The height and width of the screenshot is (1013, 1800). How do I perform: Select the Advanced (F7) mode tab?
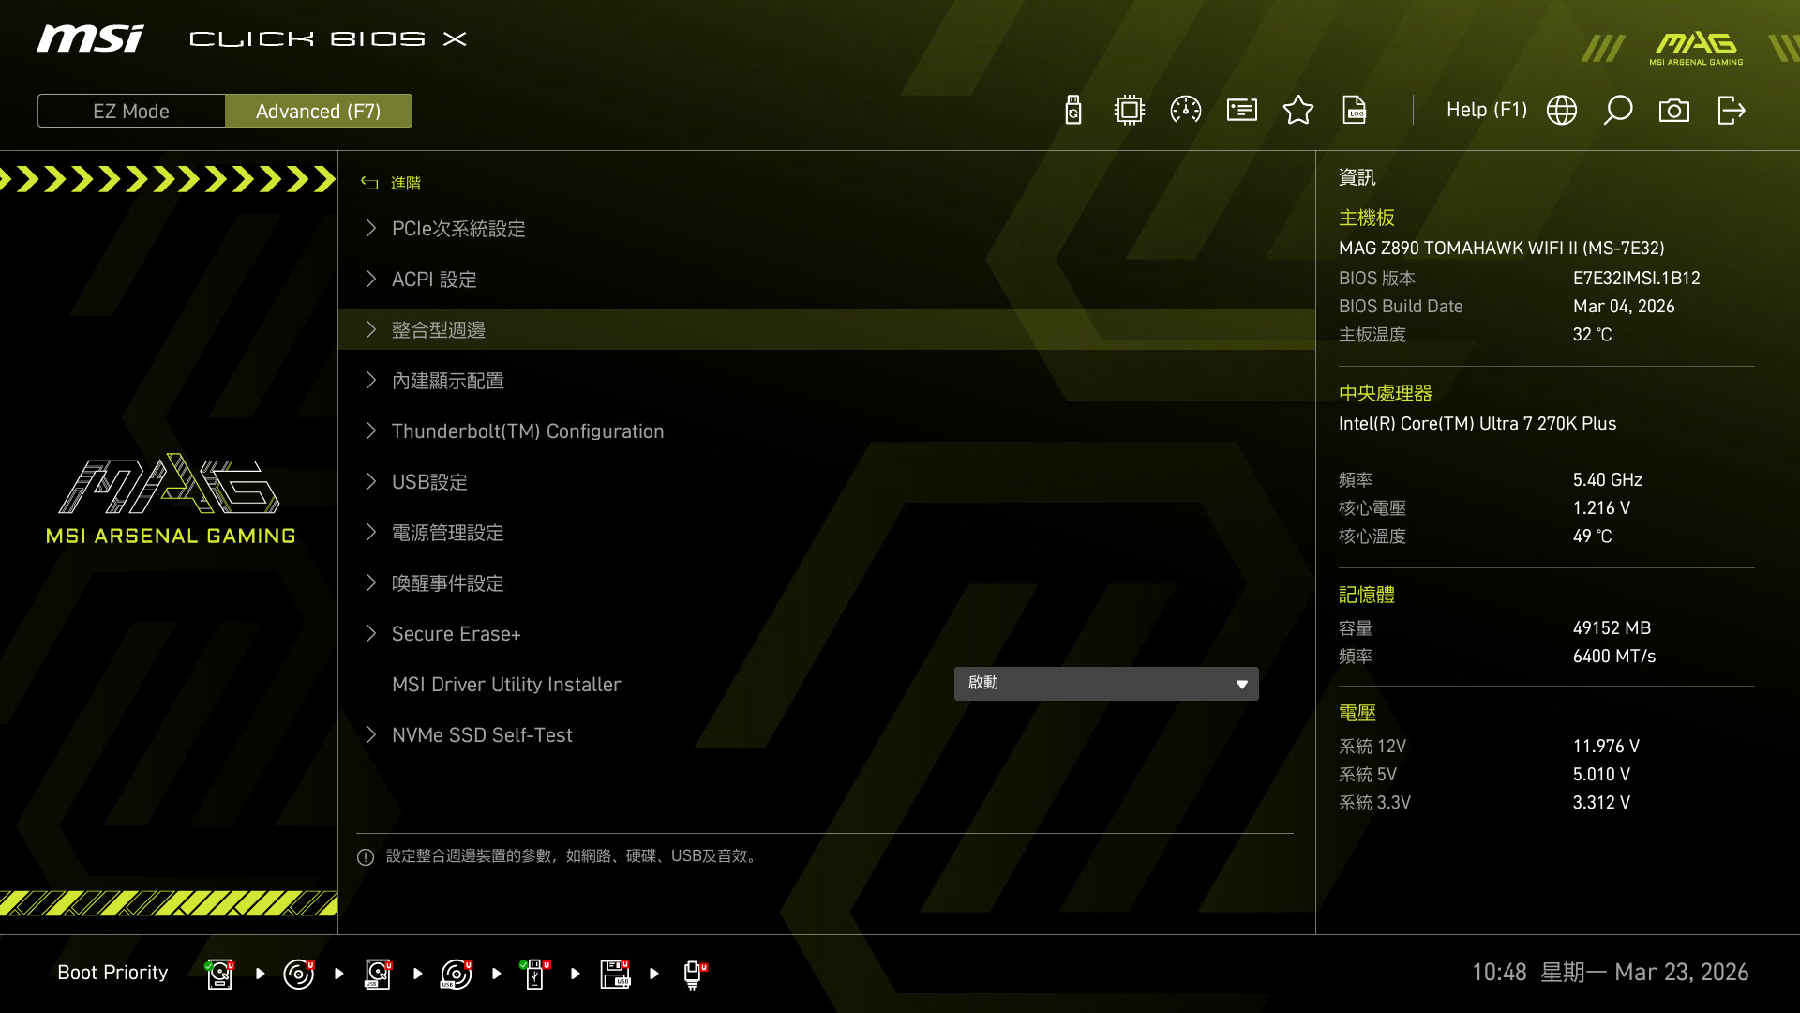(318, 111)
